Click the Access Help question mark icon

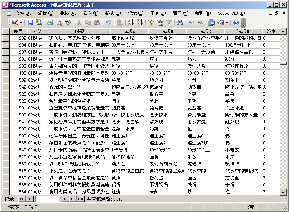(x=236, y=23)
